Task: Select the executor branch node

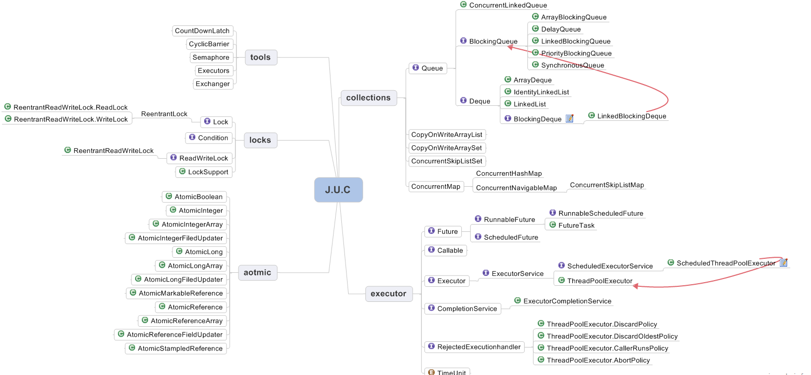Action: pos(389,294)
